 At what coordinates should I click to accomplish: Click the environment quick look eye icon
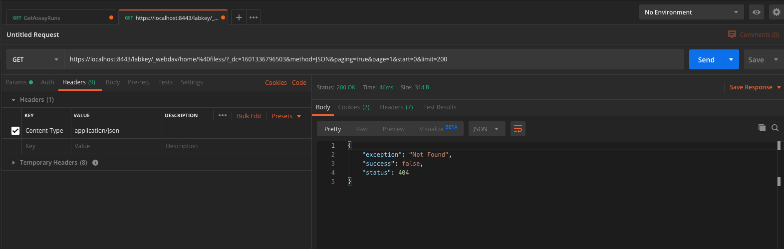tap(757, 12)
